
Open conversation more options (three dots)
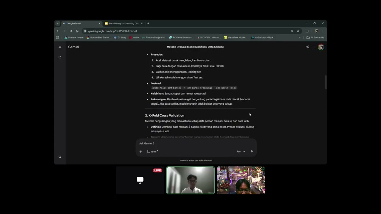click(314, 47)
